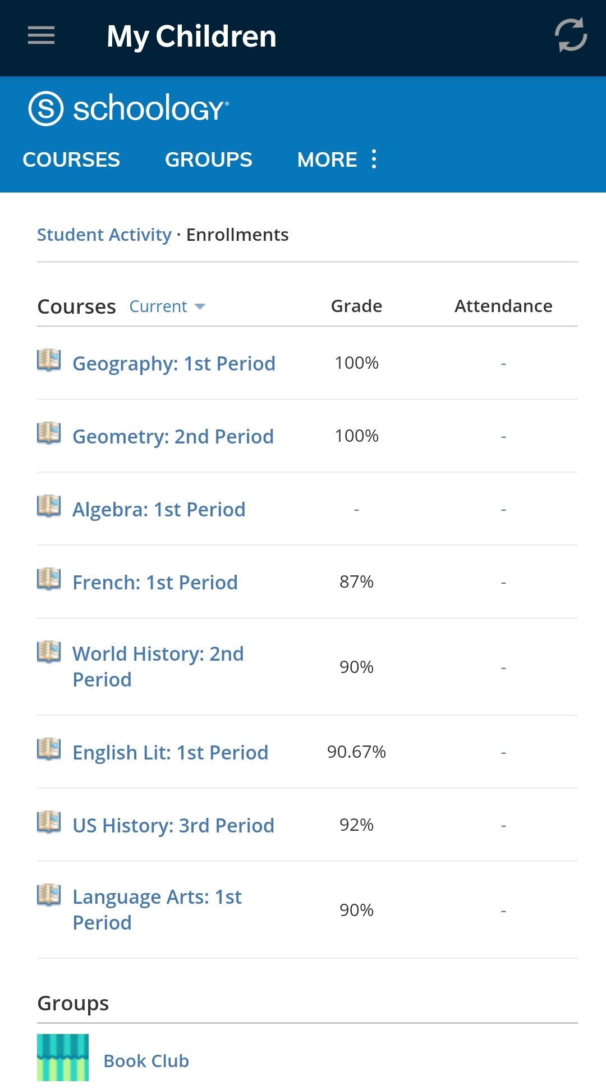Tap the Schoology logo
Viewport: 606px width, 1089px height.
coord(128,108)
